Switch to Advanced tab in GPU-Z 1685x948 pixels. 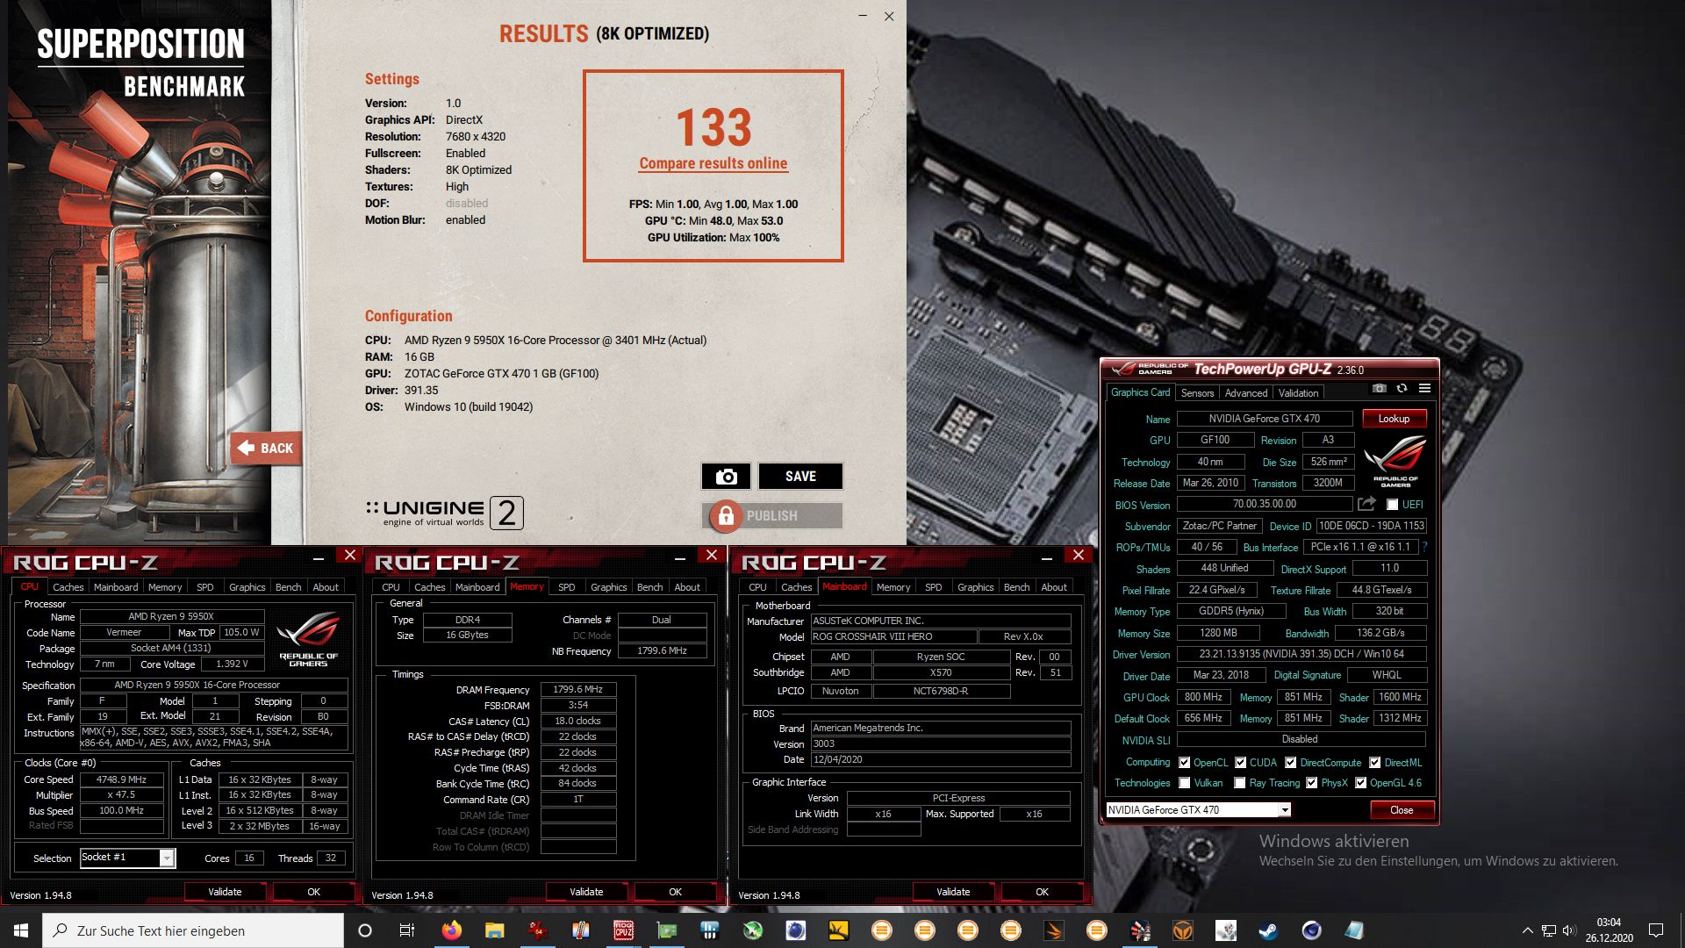pyautogui.click(x=1245, y=393)
